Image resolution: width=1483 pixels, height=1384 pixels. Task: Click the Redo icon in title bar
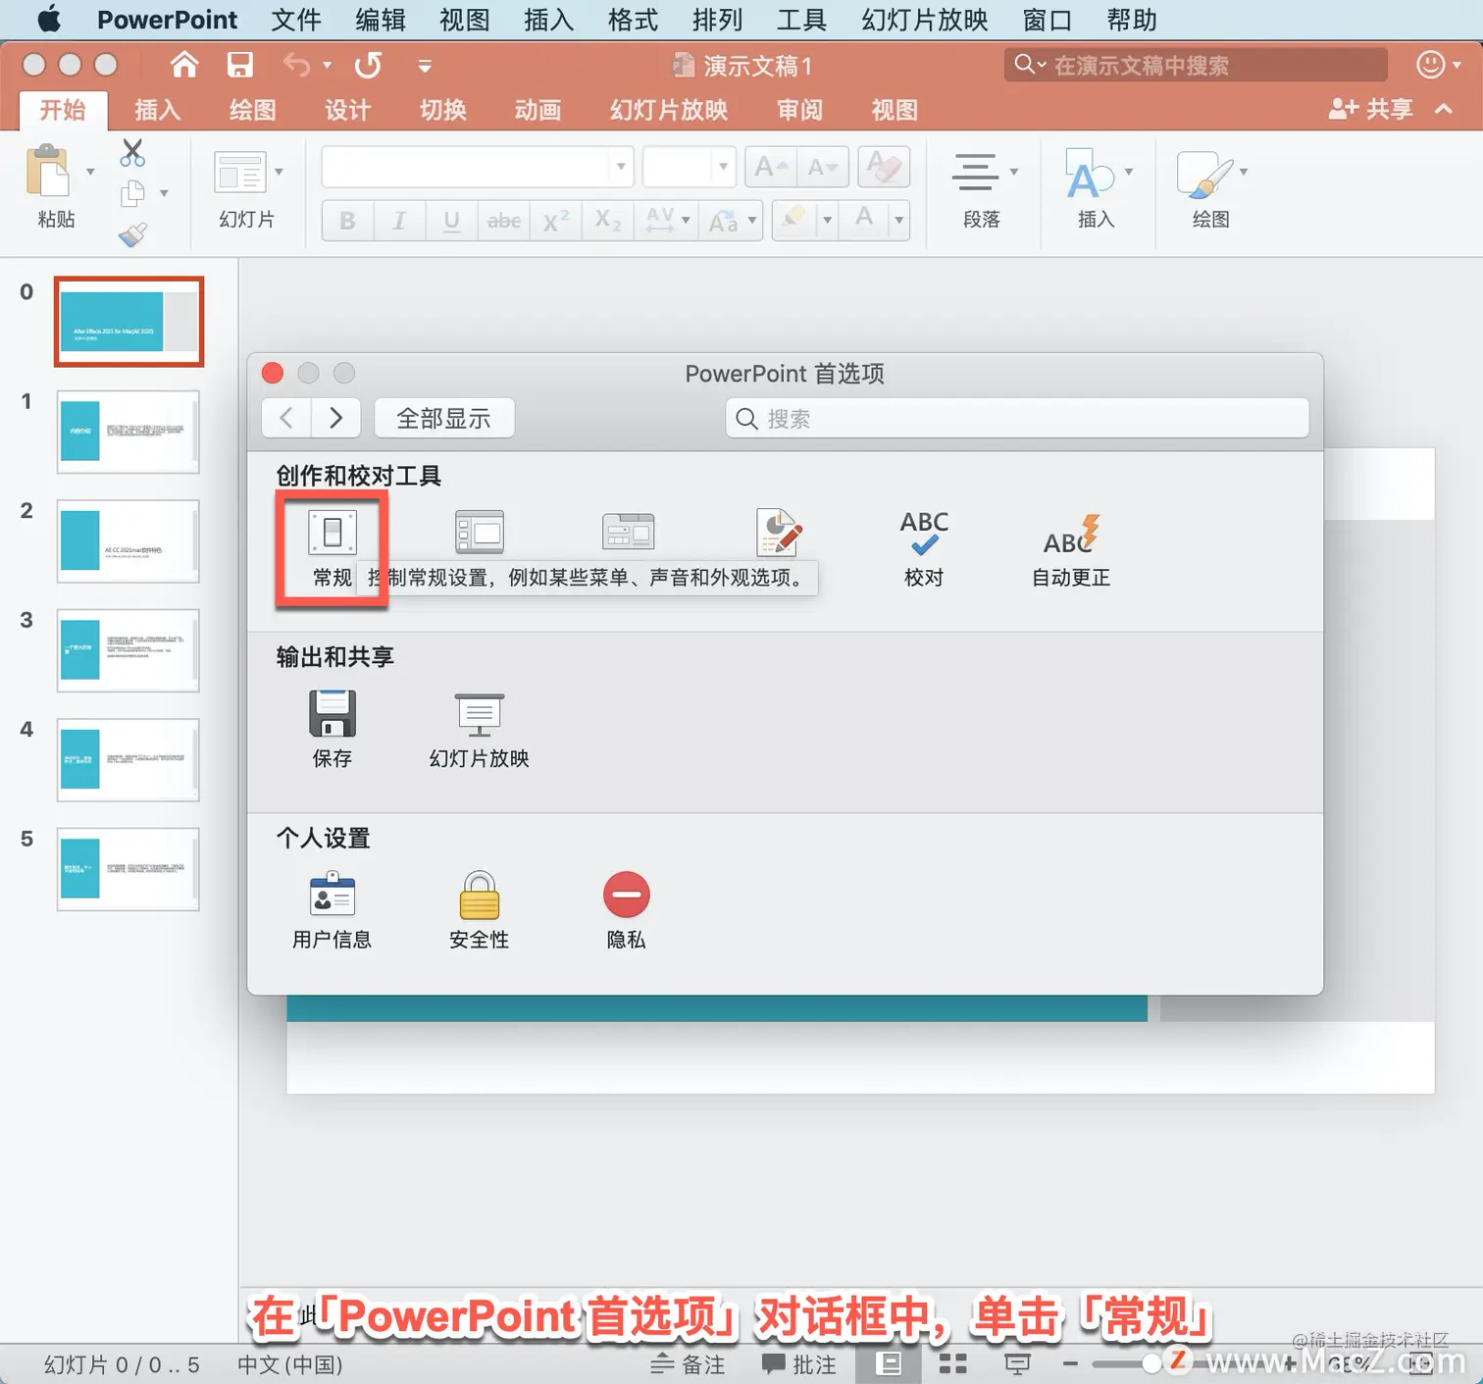click(368, 66)
